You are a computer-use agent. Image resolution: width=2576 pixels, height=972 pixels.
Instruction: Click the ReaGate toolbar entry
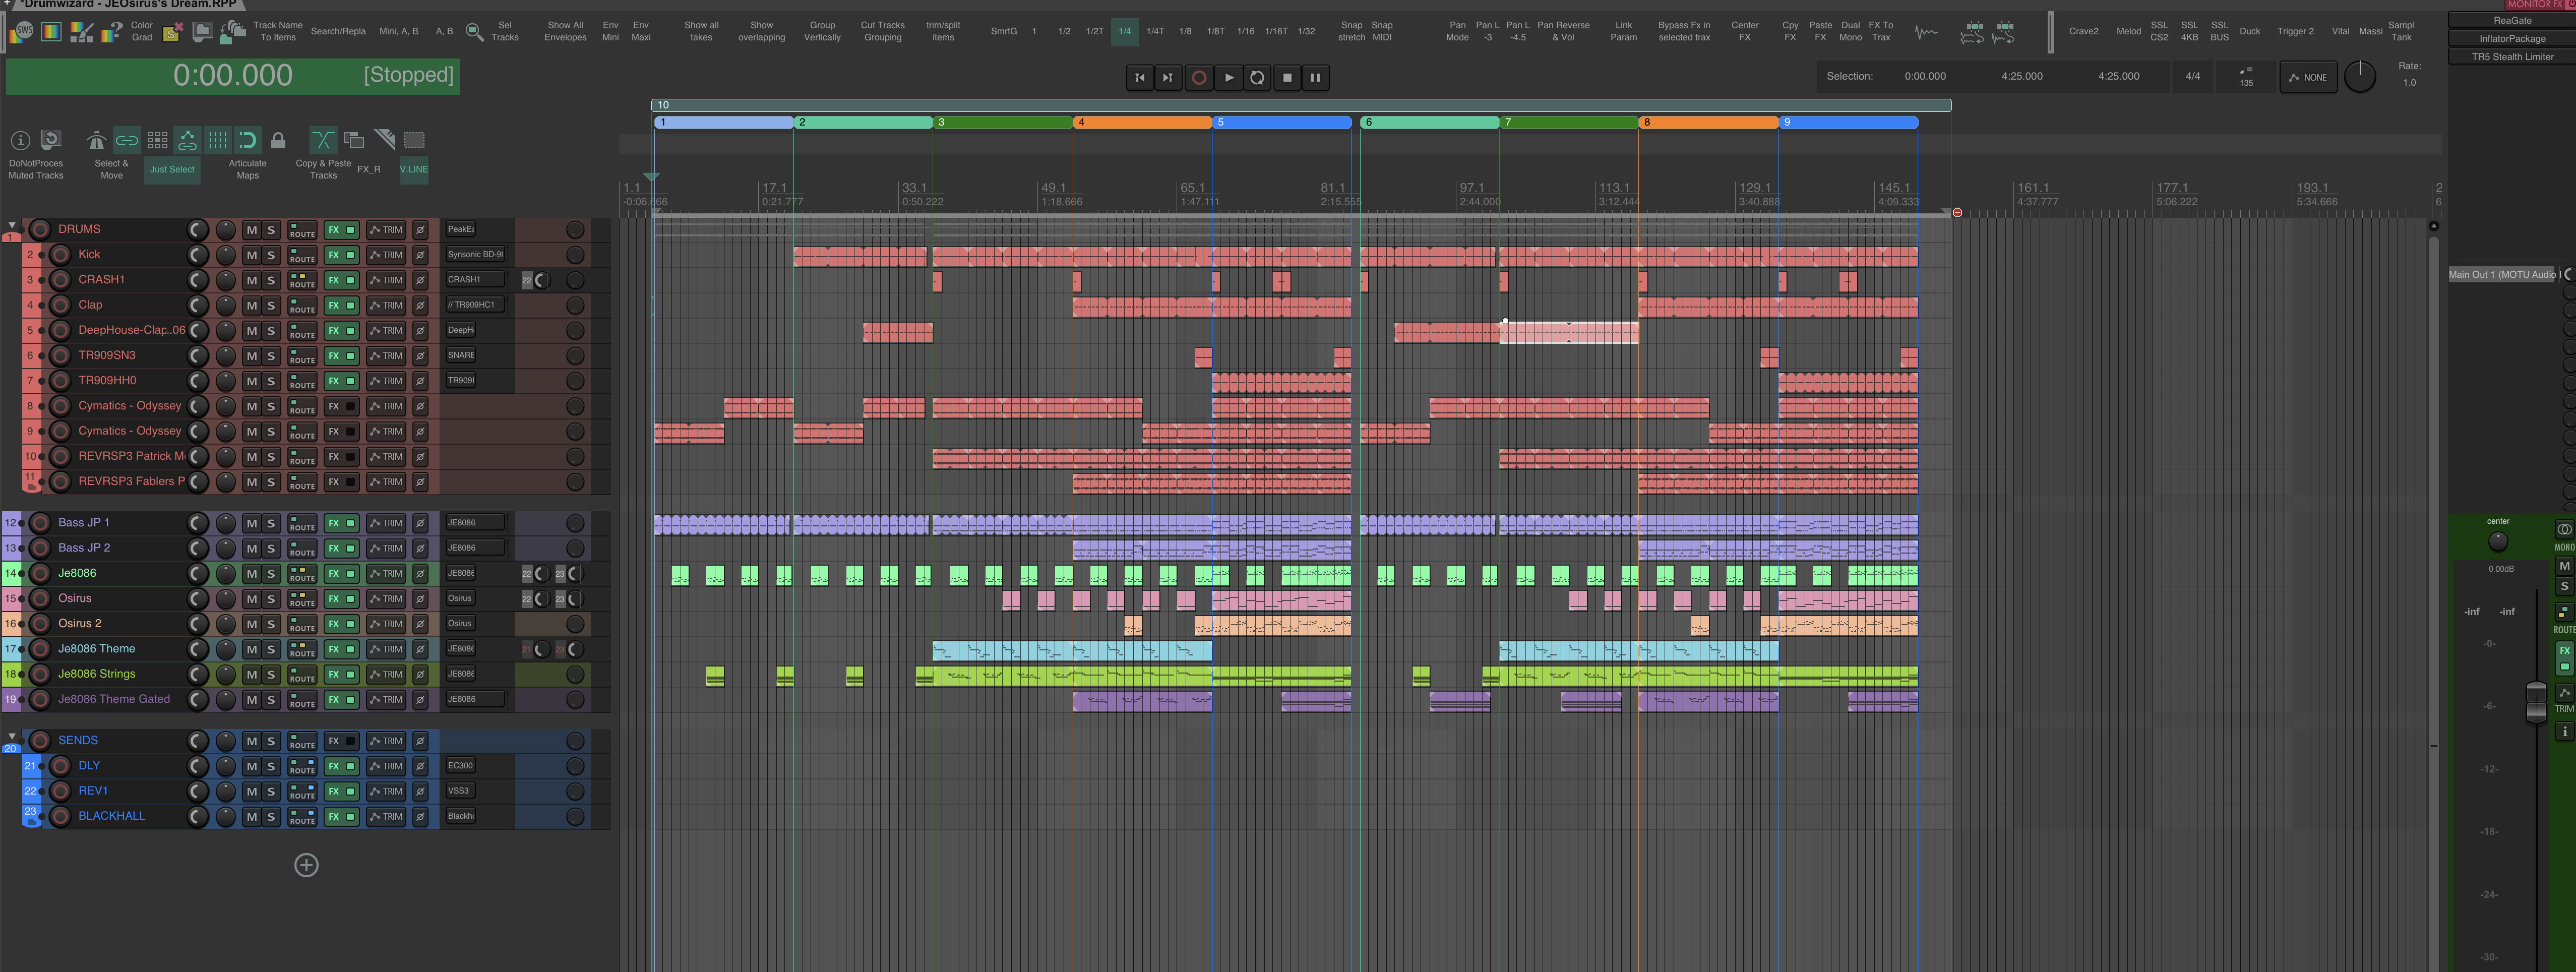pyautogui.click(x=2511, y=20)
